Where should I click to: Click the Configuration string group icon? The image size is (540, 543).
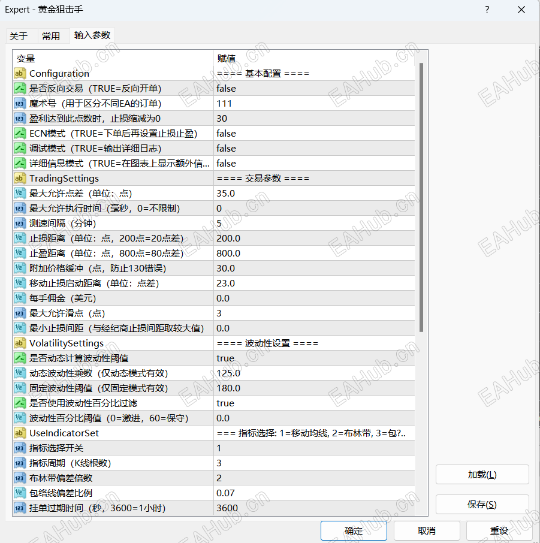pyautogui.click(x=20, y=73)
